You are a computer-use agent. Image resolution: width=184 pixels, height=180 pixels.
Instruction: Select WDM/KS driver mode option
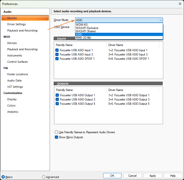[x=119, y=25]
